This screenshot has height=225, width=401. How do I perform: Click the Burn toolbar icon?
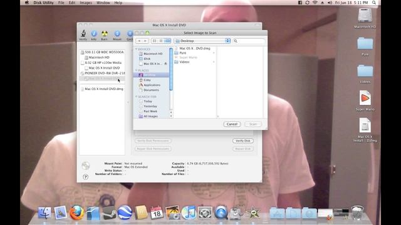pos(105,35)
